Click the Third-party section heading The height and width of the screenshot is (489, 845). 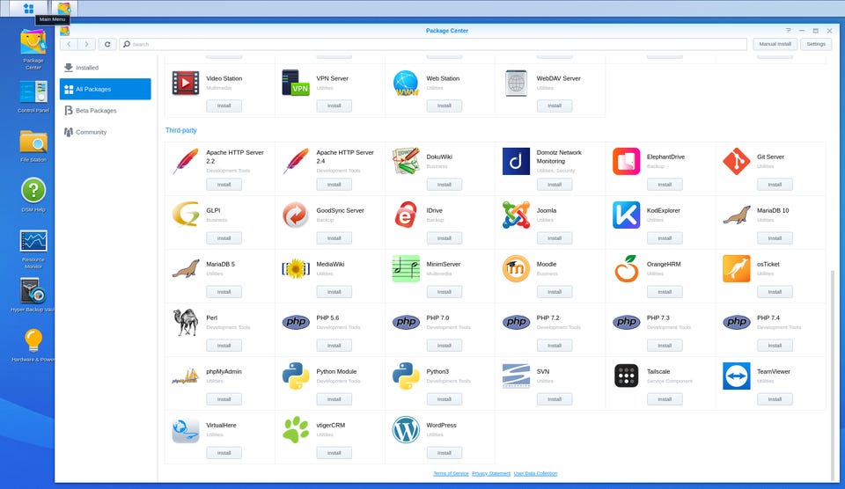click(181, 130)
